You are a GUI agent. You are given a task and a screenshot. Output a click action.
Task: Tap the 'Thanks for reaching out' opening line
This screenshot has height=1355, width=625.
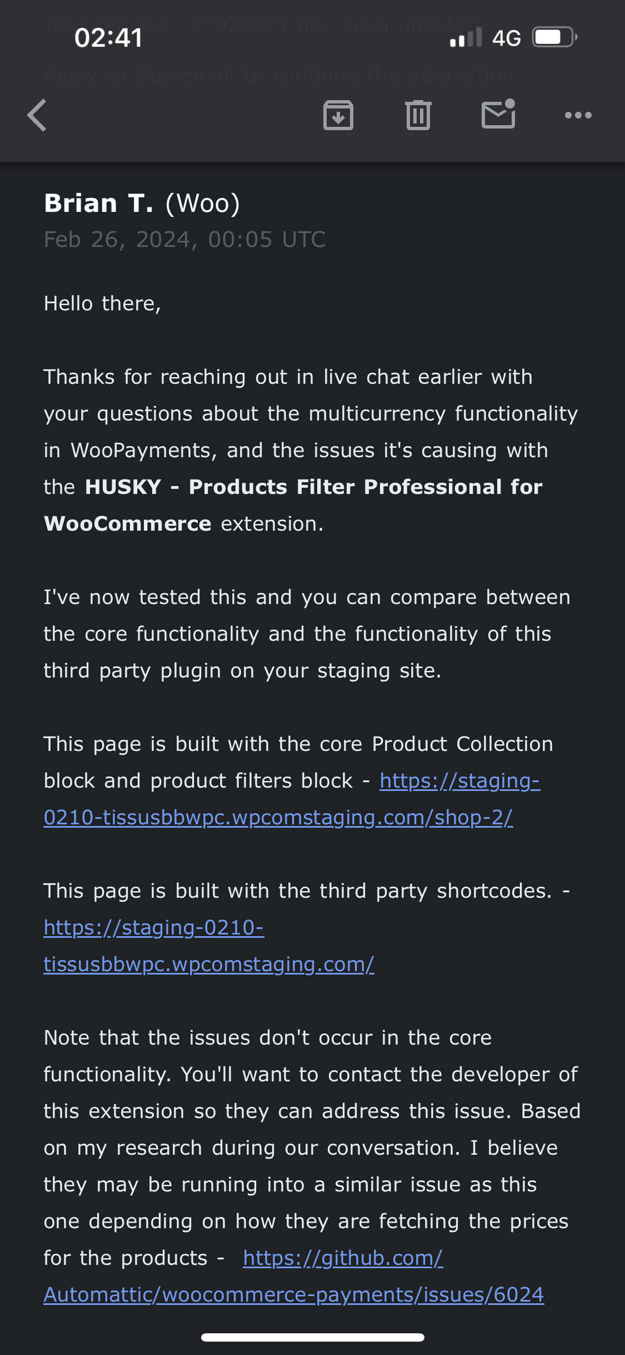click(x=288, y=377)
